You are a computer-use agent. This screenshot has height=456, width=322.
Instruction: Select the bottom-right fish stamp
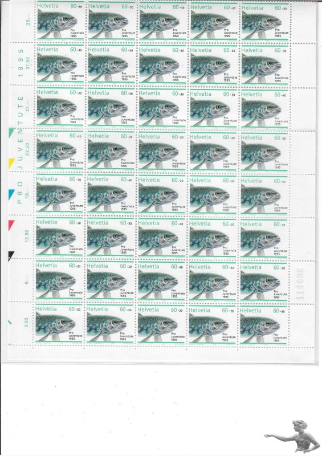pos(263,326)
